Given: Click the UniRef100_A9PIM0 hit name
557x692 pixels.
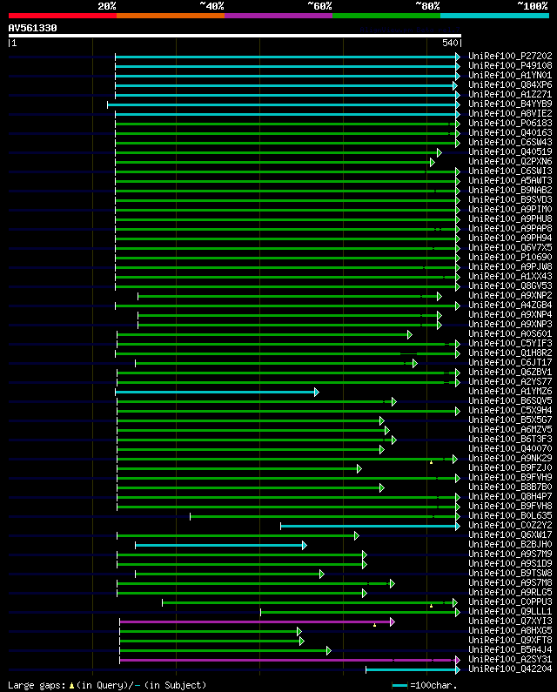Looking at the screenshot, I should 510,209.
